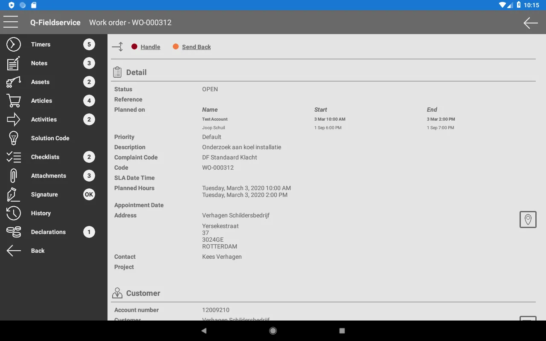Go to Articles section
546x341 pixels.
point(54,101)
